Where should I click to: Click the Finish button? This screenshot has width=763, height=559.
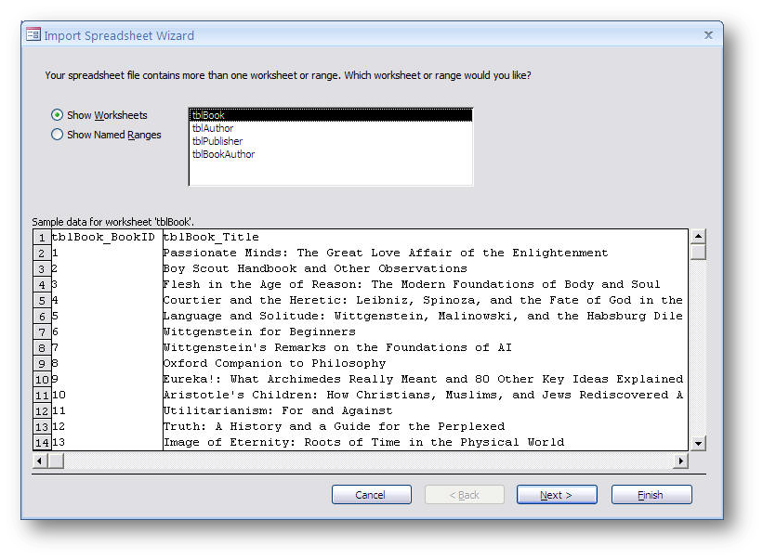(x=651, y=494)
